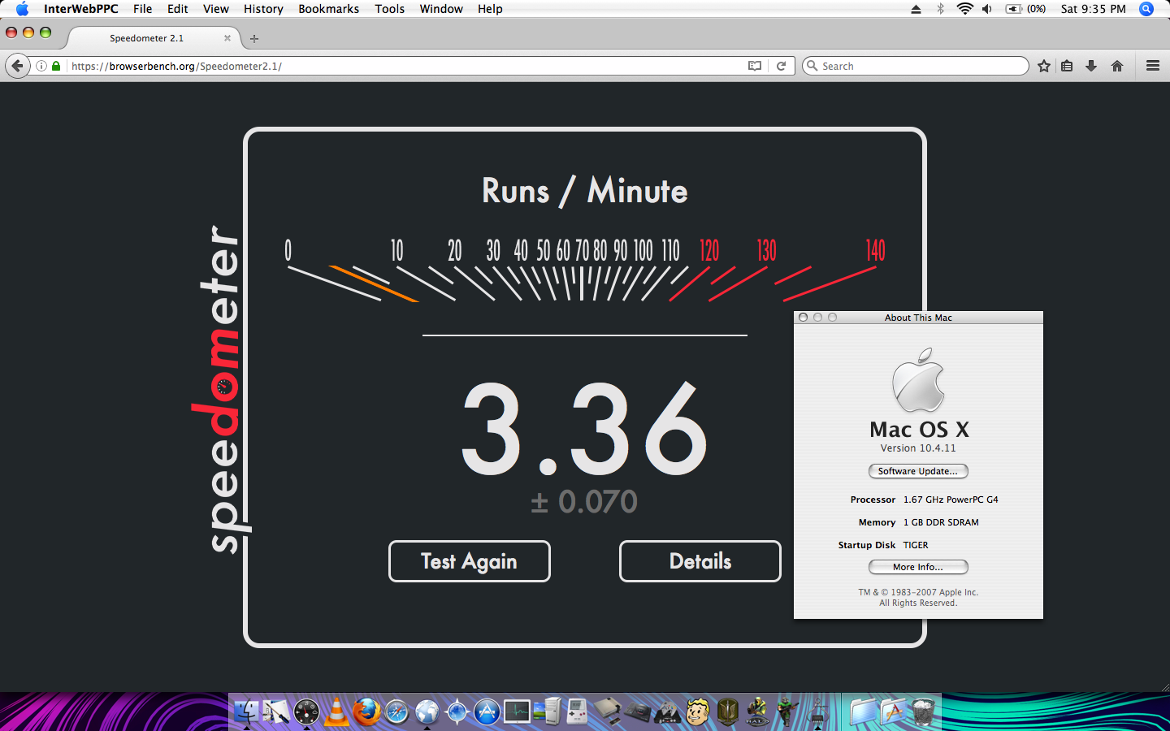Image resolution: width=1170 pixels, height=731 pixels.
Task: Click the Bluetooth menu bar icon
Action: (940, 9)
